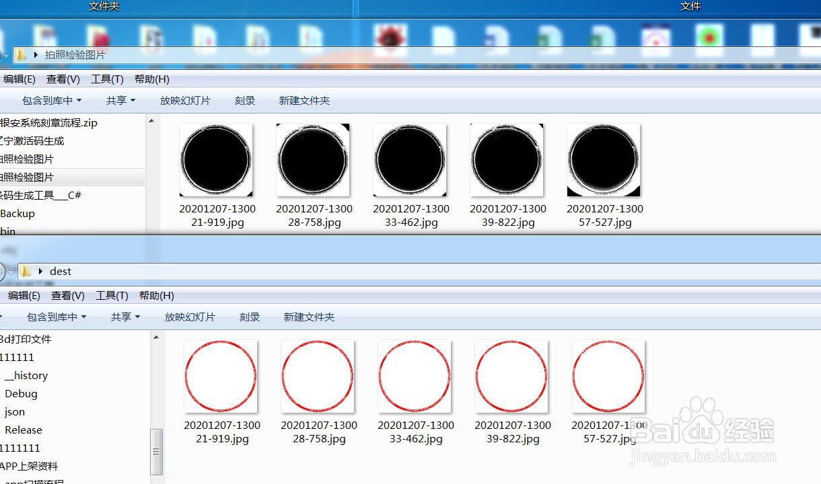Image resolution: width=821 pixels, height=484 pixels.
Task: Click file name 20201207-130028-758.jpg in dest window
Action: point(319,432)
